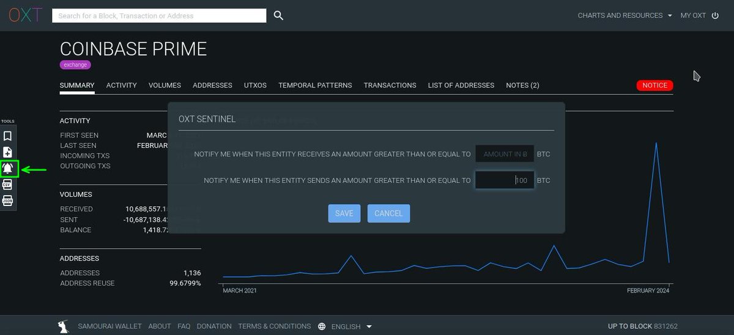
Task: Focus the block/transaction search field
Action: (159, 16)
